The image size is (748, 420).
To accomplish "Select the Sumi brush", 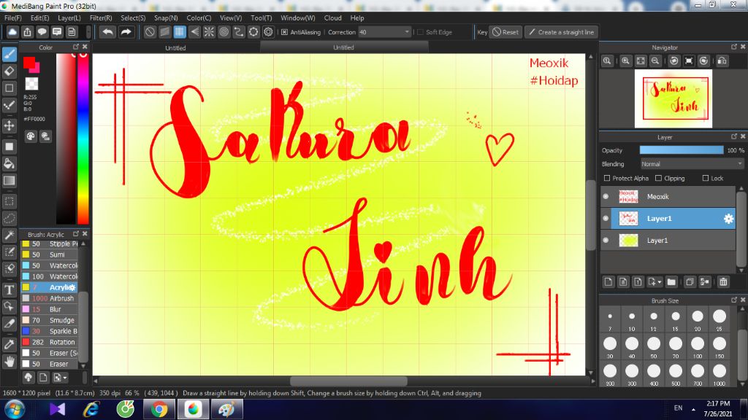I will point(49,254).
